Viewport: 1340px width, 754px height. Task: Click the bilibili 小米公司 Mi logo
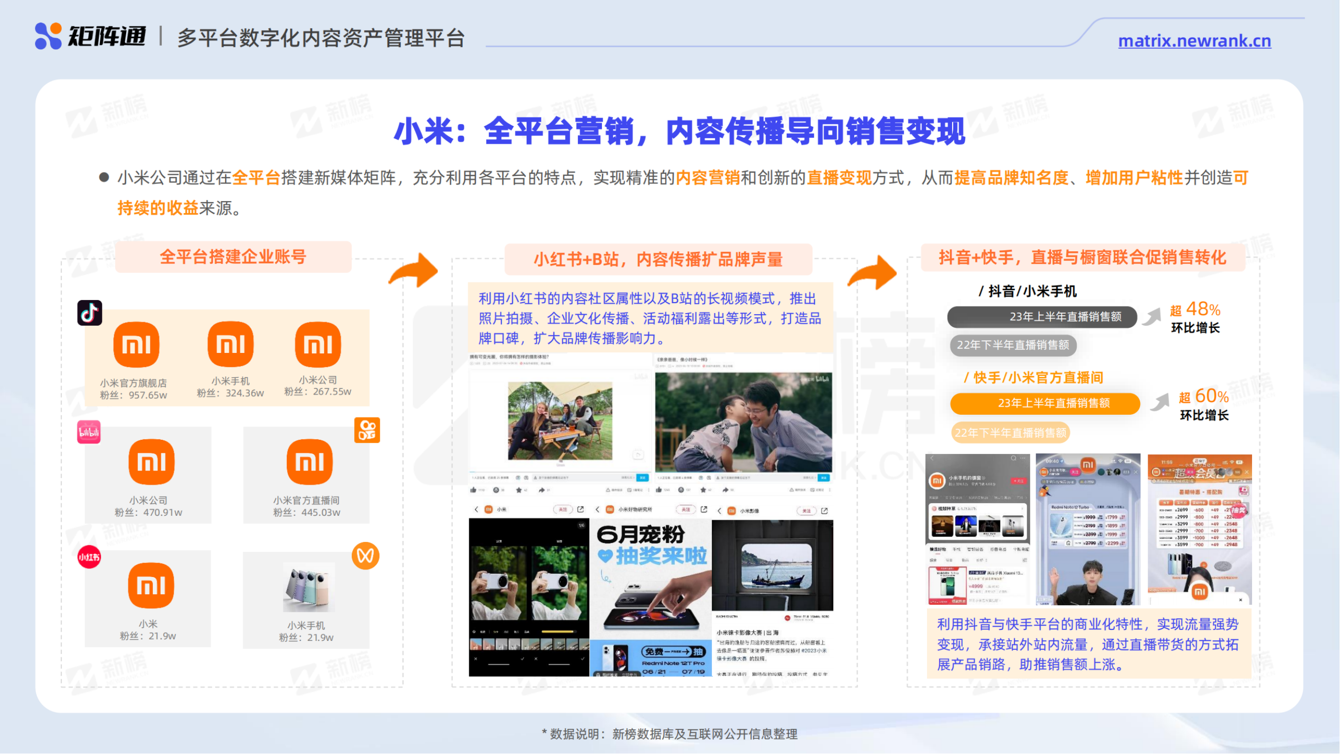(151, 461)
